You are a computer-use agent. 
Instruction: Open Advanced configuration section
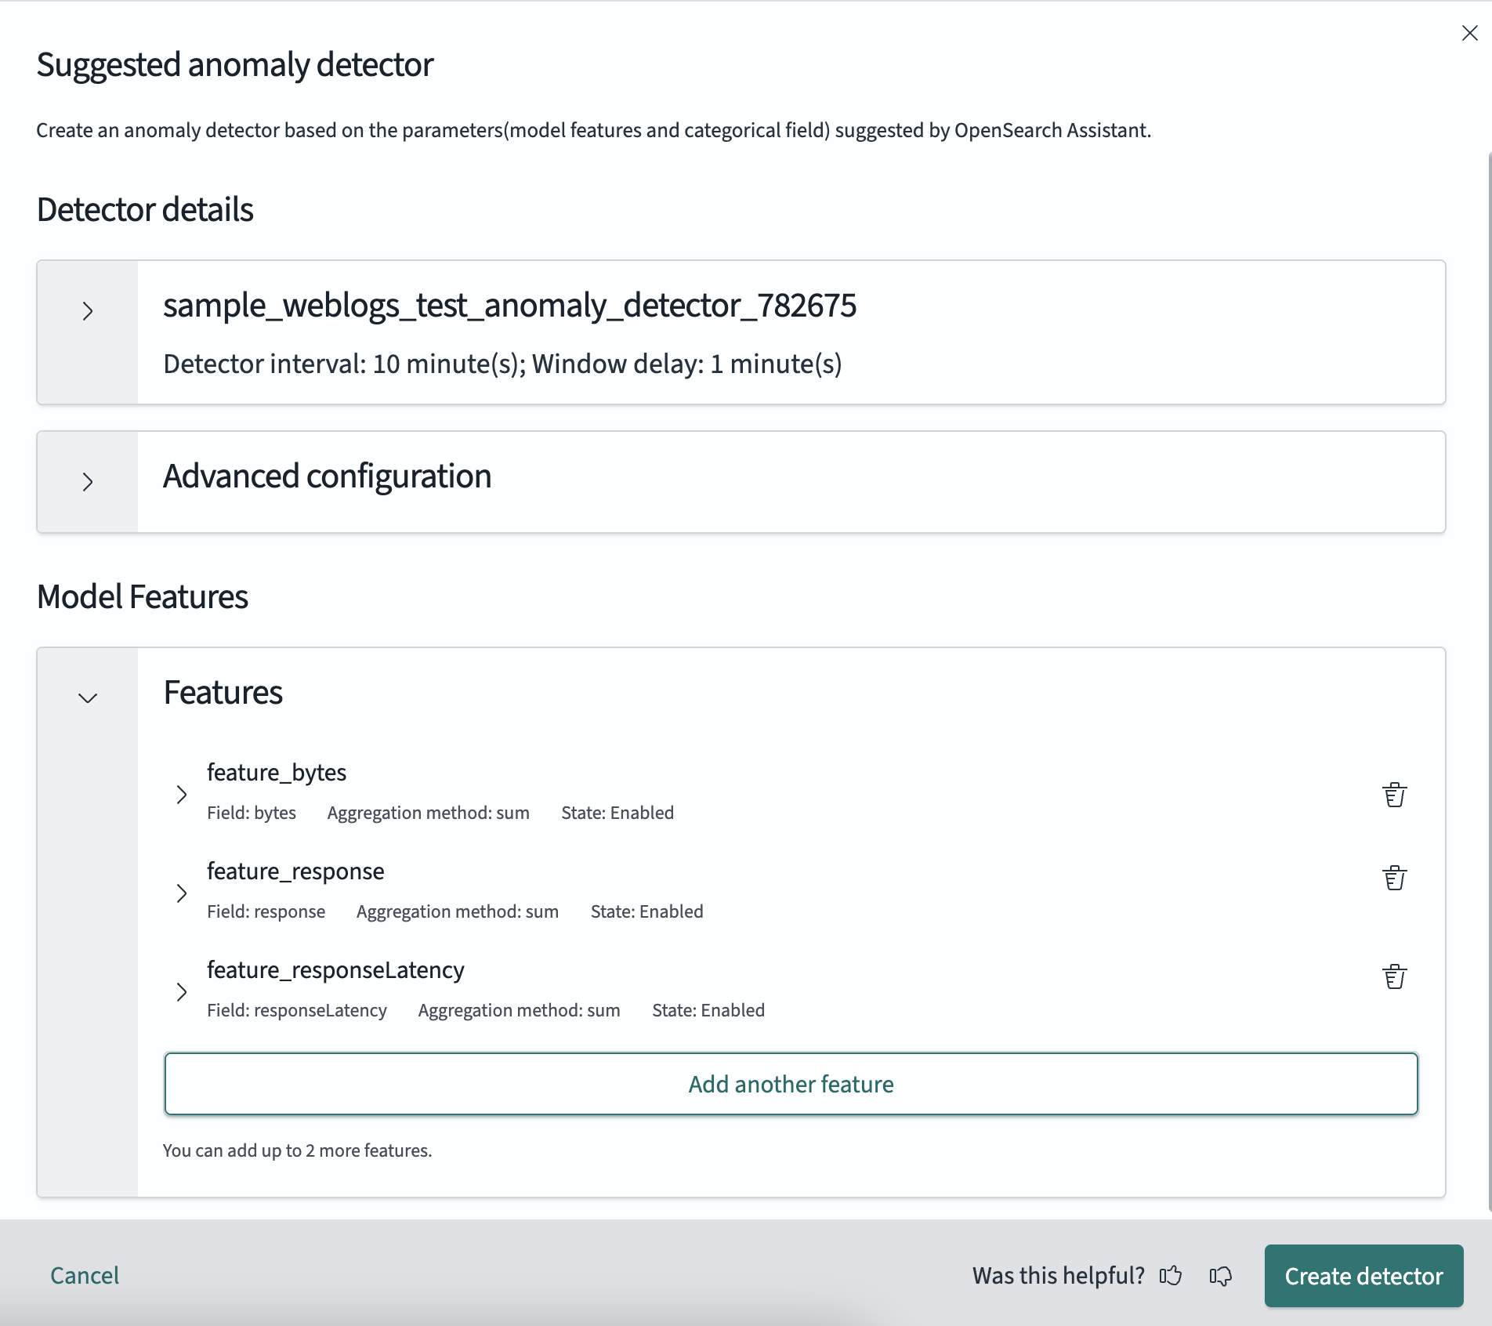click(327, 475)
